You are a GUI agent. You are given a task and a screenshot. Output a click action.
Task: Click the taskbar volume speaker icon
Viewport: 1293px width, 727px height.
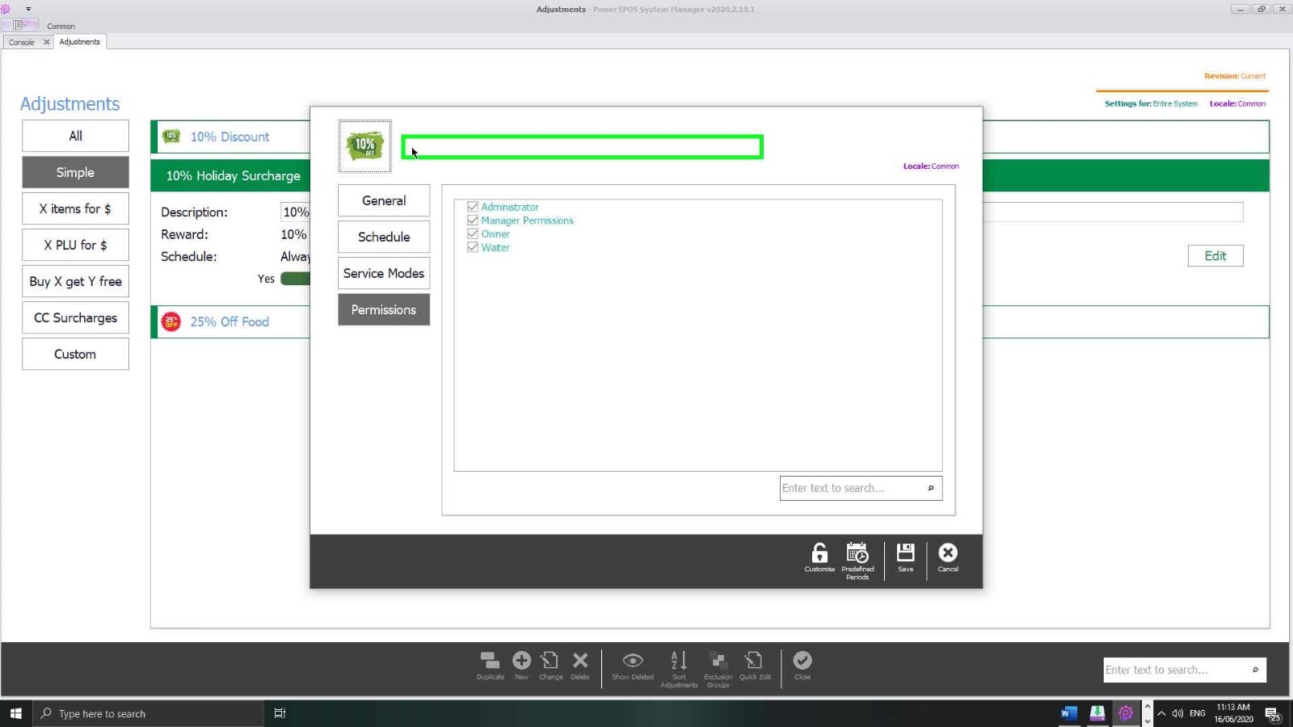click(1177, 713)
